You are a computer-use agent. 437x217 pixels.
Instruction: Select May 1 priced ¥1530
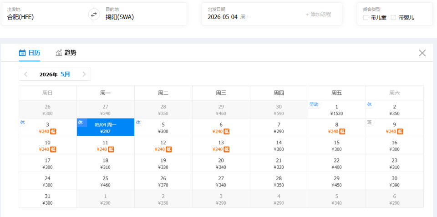coord(337,109)
